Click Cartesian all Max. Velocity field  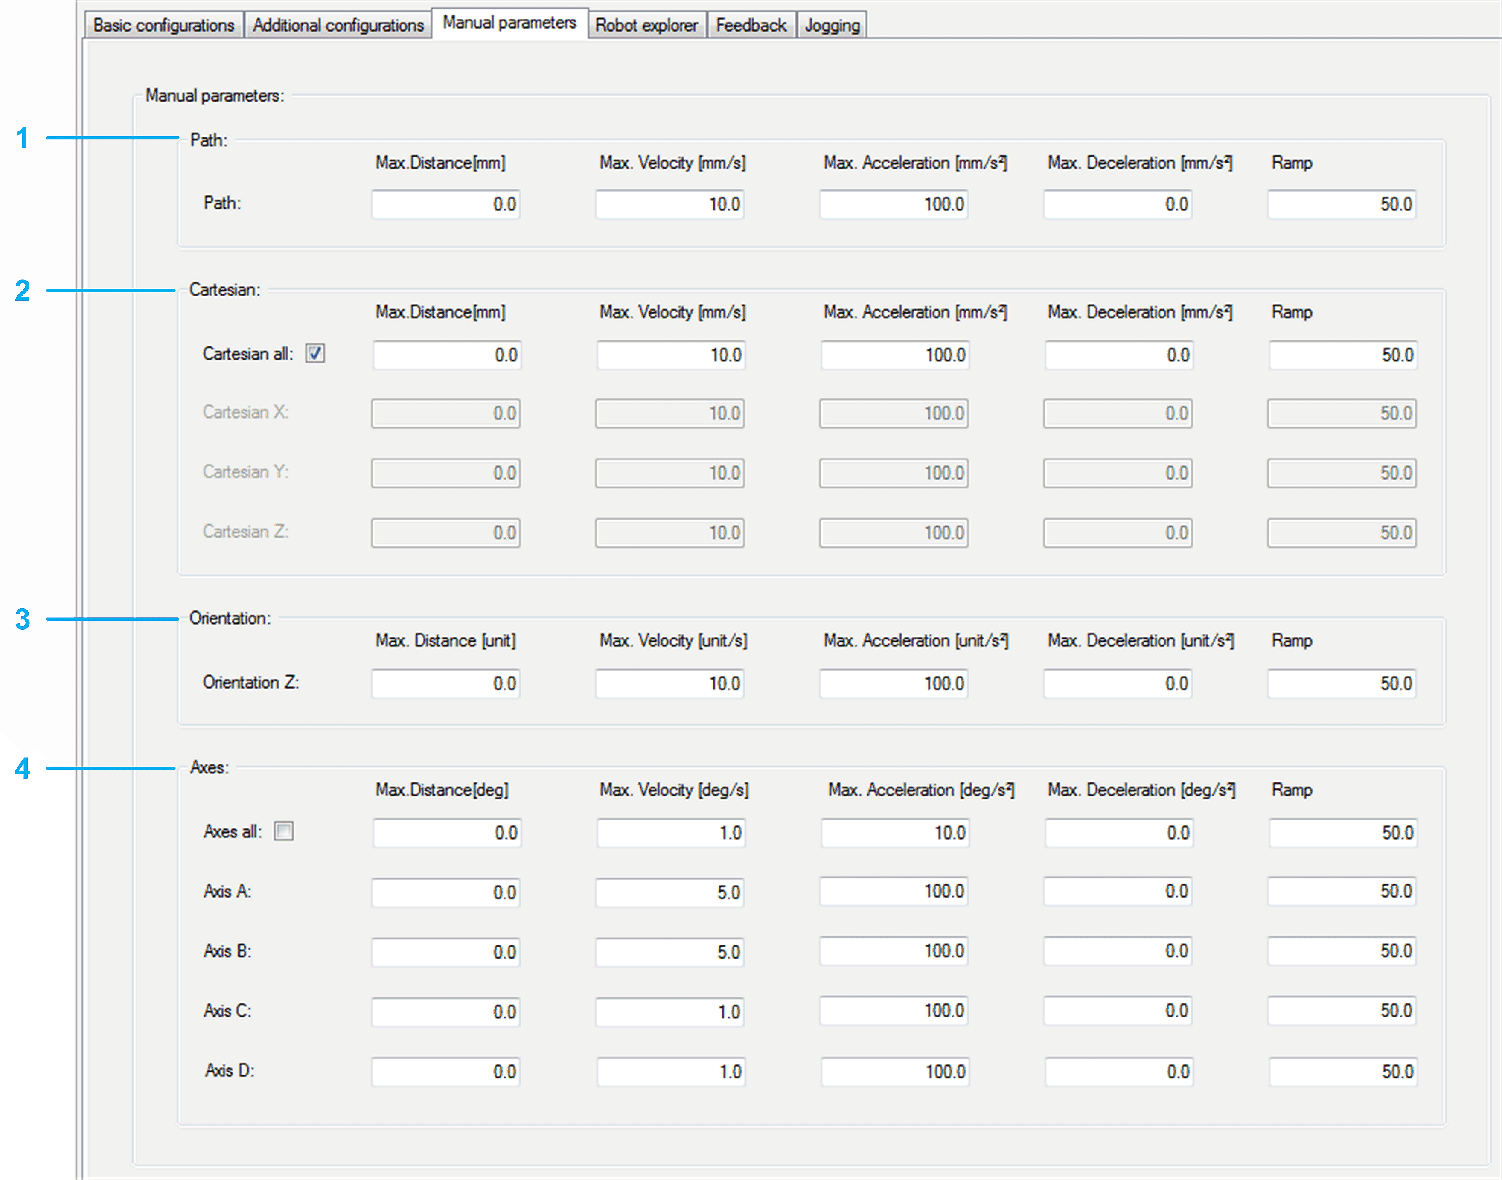[x=671, y=355]
